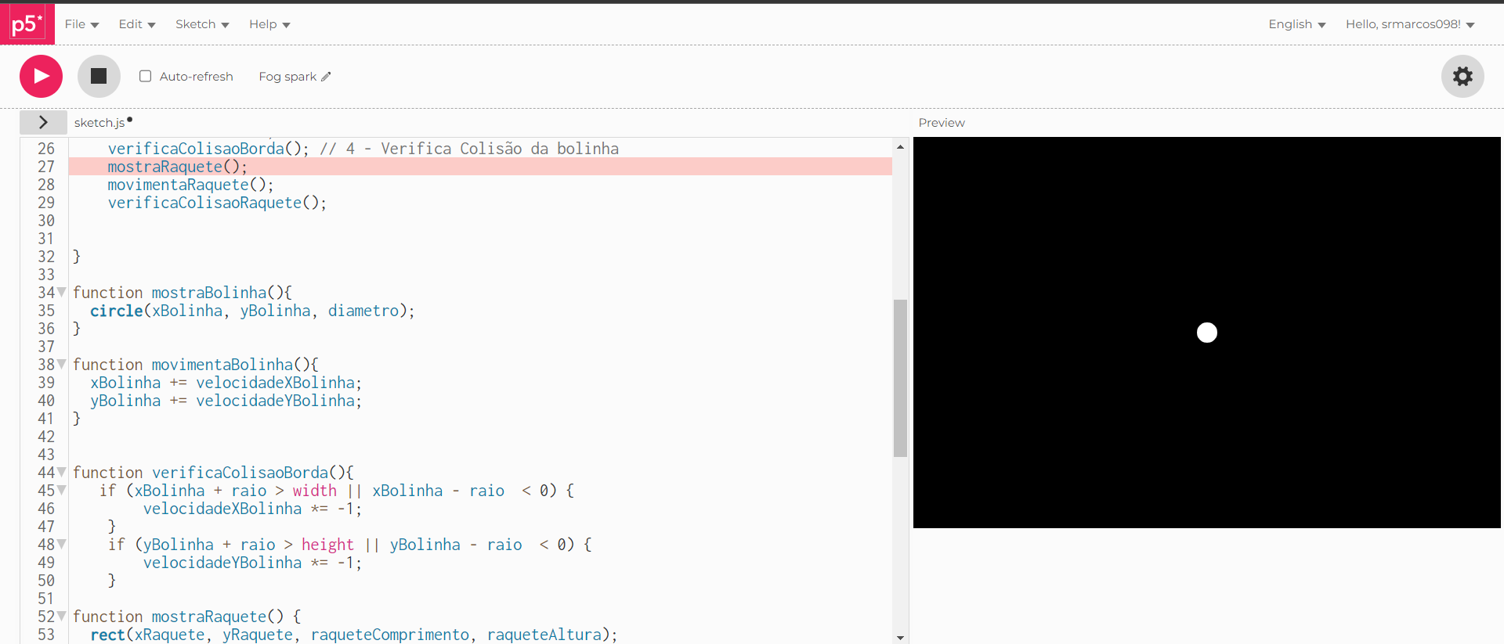Click raqueteComprimento on line 53
The width and height of the screenshot is (1504, 644).
click(x=390, y=635)
